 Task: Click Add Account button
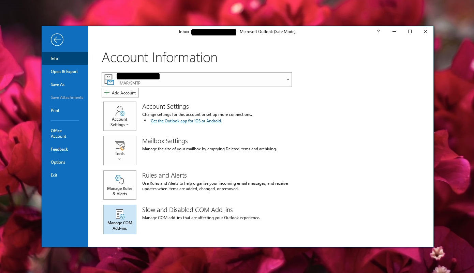tap(120, 93)
